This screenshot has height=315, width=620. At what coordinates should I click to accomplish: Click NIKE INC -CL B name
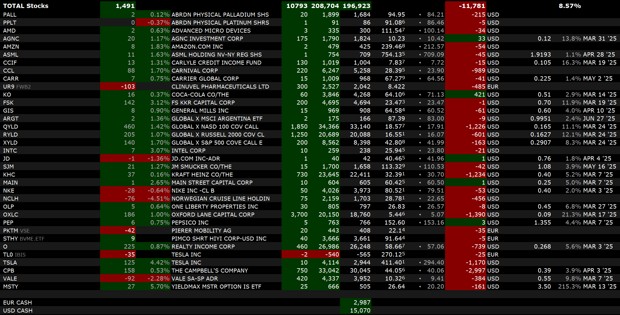(x=193, y=190)
